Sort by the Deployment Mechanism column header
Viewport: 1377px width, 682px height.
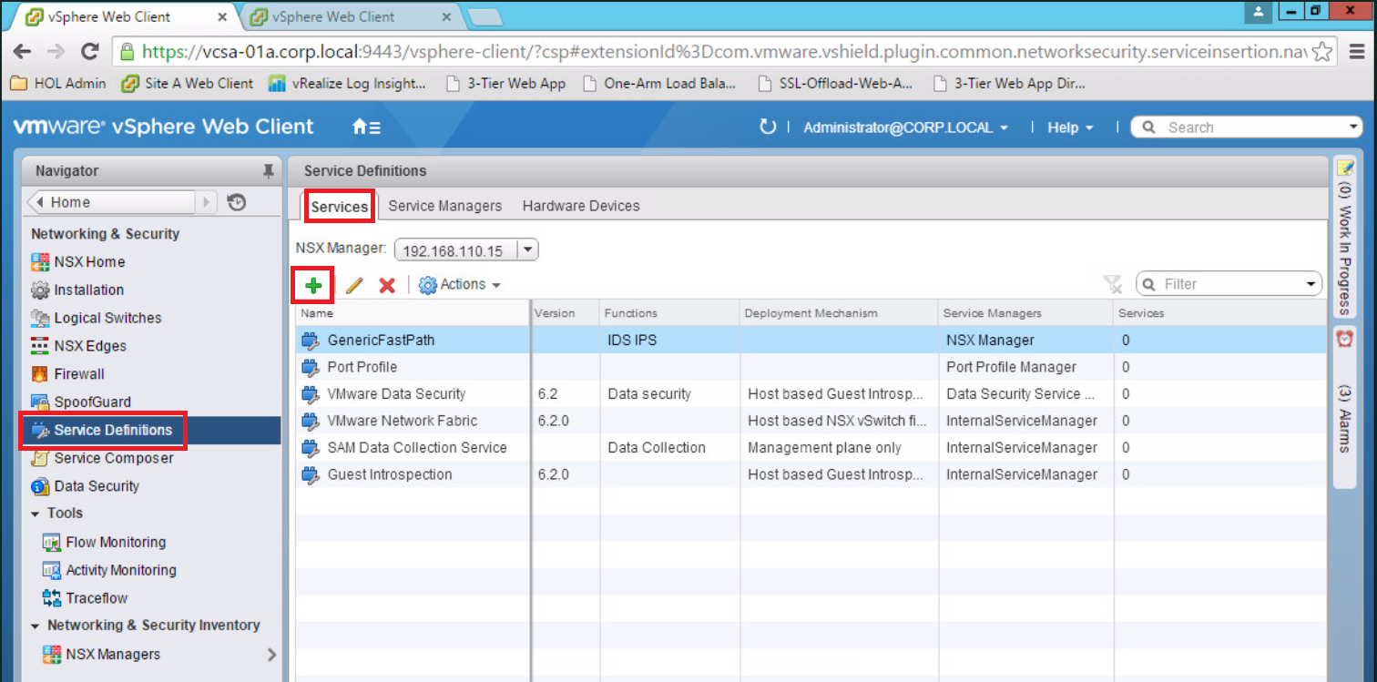click(838, 312)
